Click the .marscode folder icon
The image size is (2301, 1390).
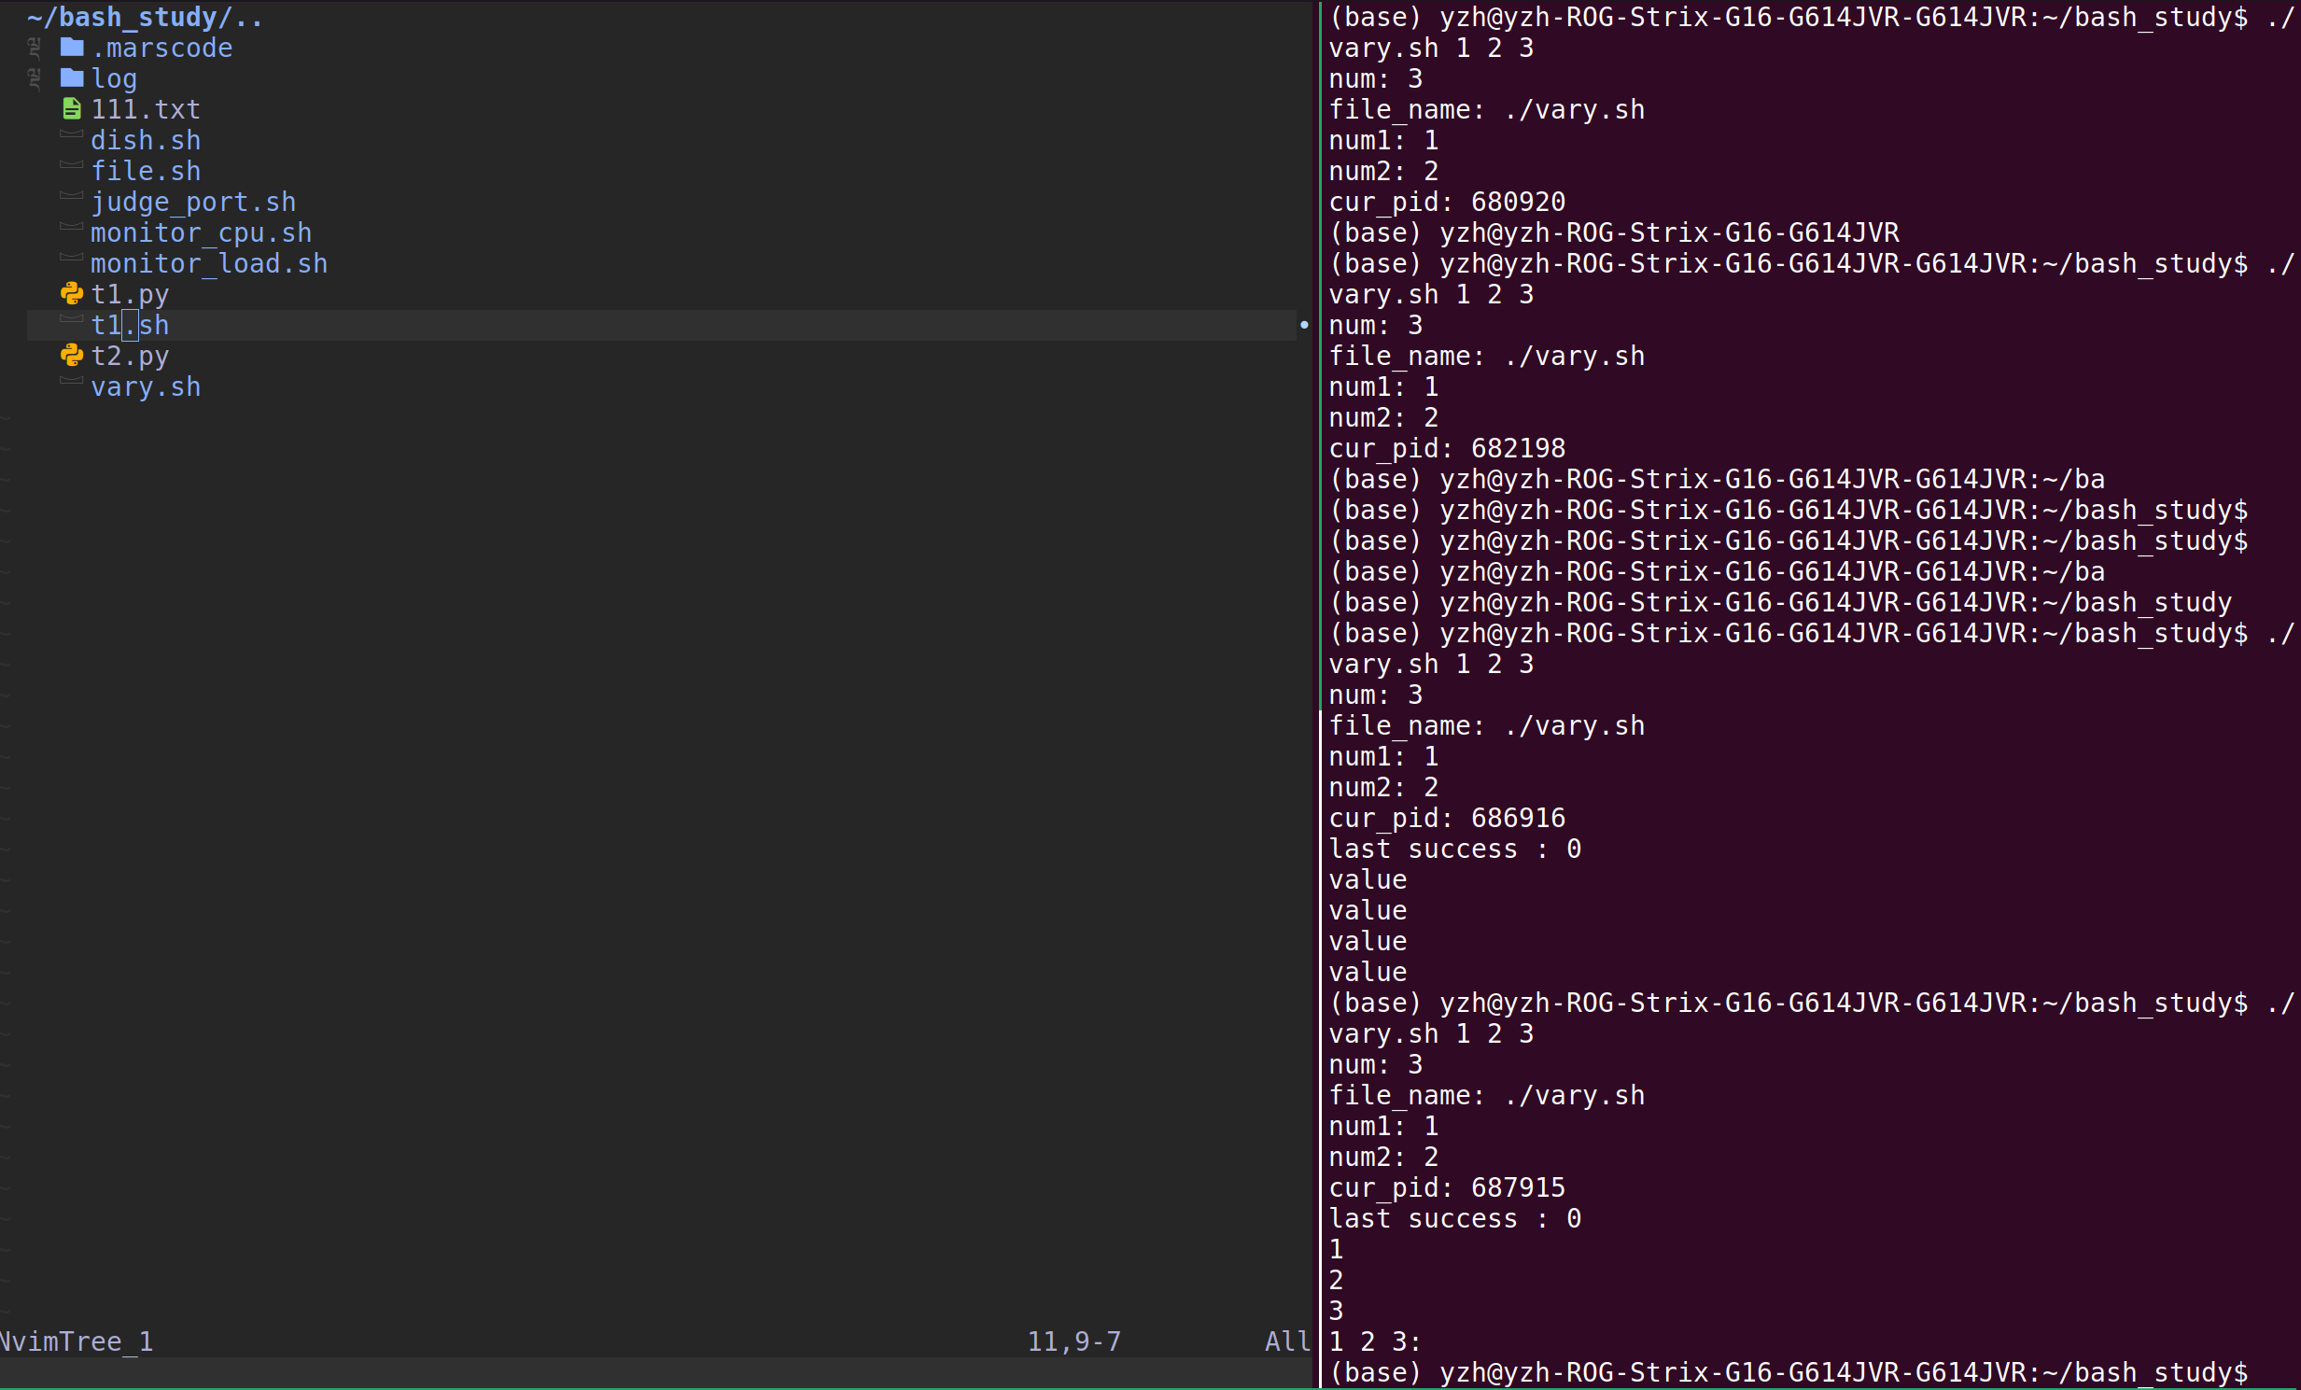coord(72,47)
